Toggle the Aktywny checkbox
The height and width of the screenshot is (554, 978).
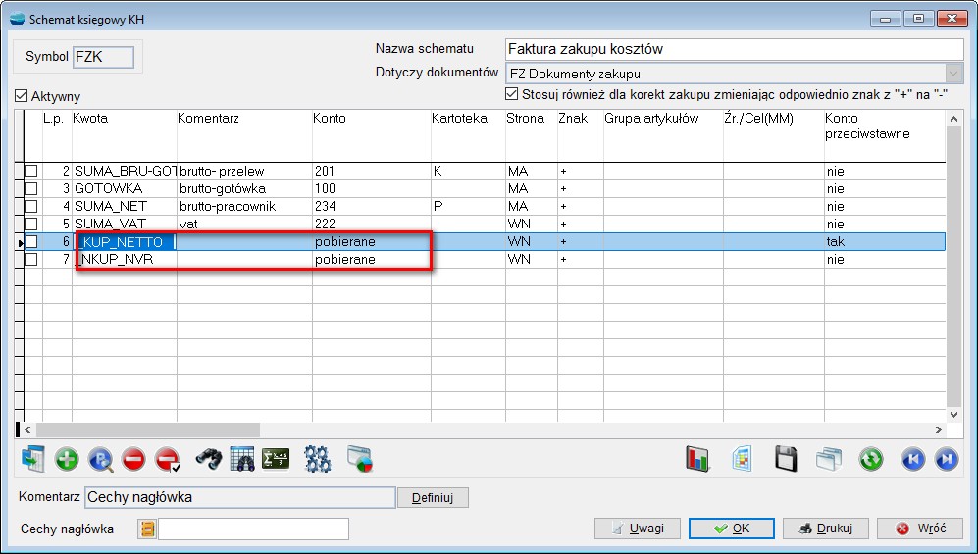[x=22, y=97]
